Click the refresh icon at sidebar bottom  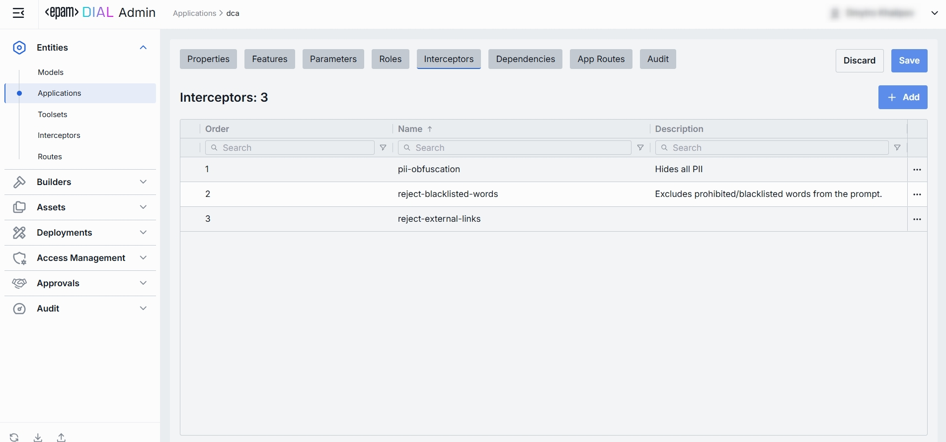pos(14,437)
